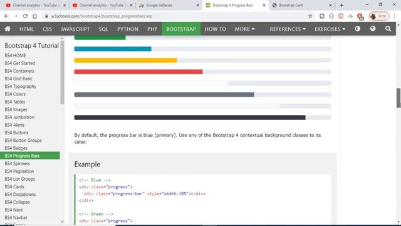
Task: Click the profile Error button
Action: [x=378, y=16]
